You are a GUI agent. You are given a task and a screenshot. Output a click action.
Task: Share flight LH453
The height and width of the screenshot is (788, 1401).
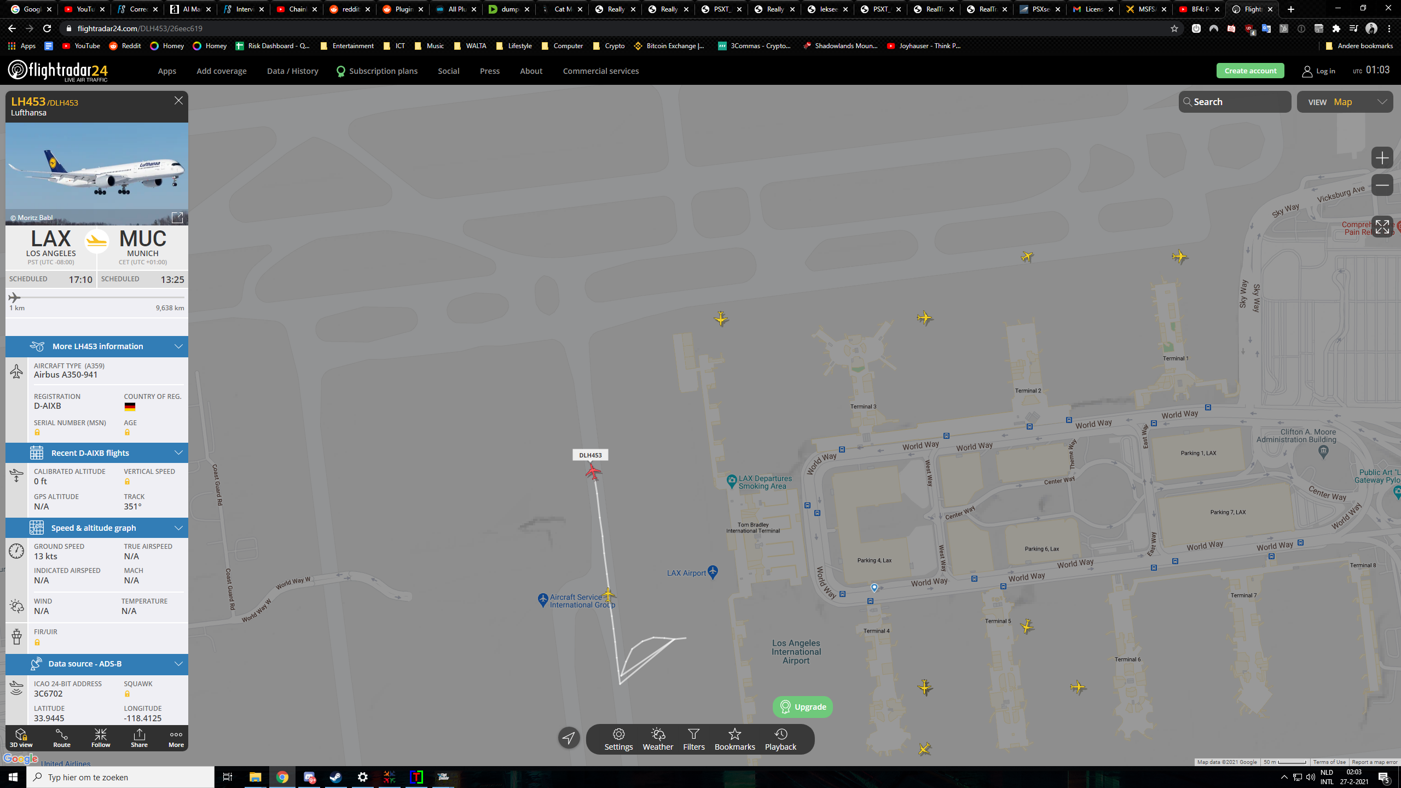tap(139, 738)
